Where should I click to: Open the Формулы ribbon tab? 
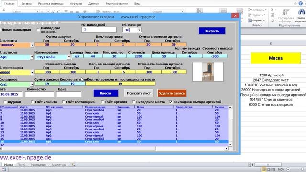(x=76, y=4)
